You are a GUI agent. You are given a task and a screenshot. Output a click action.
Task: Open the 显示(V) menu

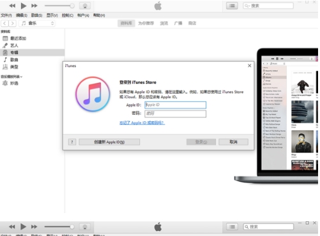pos(52,15)
